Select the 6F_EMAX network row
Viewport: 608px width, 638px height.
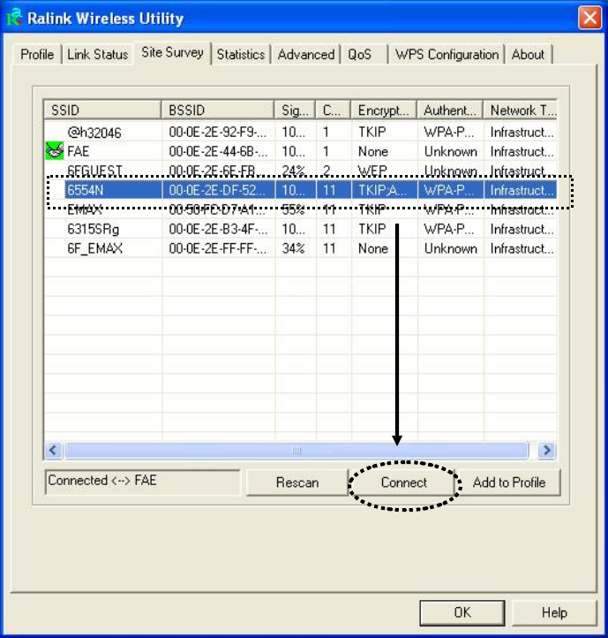tap(300, 248)
